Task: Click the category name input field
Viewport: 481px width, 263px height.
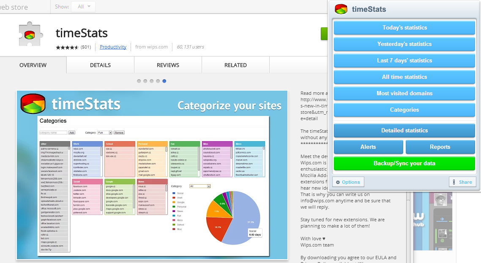Action: (53, 133)
